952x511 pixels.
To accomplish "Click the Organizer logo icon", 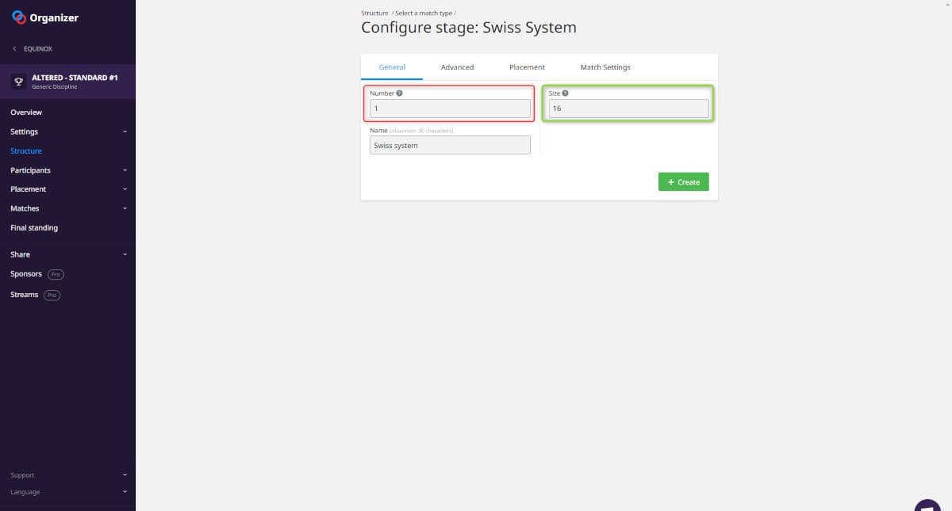I will click(x=19, y=17).
